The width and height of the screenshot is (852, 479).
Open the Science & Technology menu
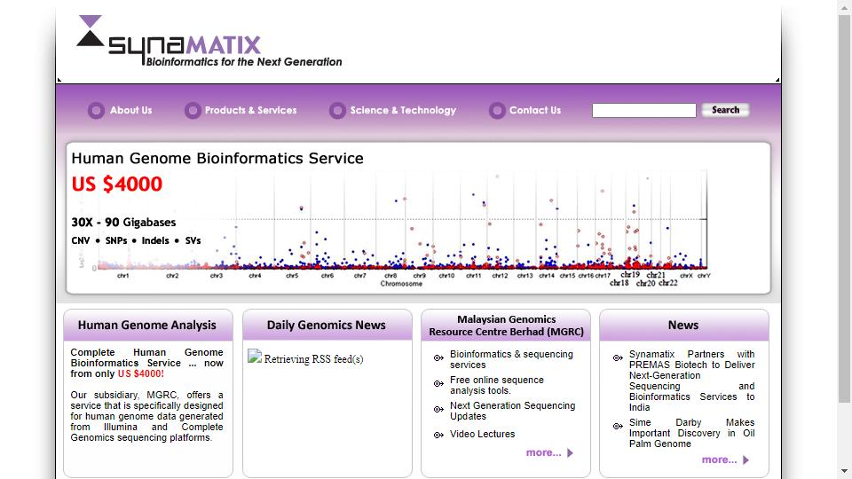coord(403,110)
